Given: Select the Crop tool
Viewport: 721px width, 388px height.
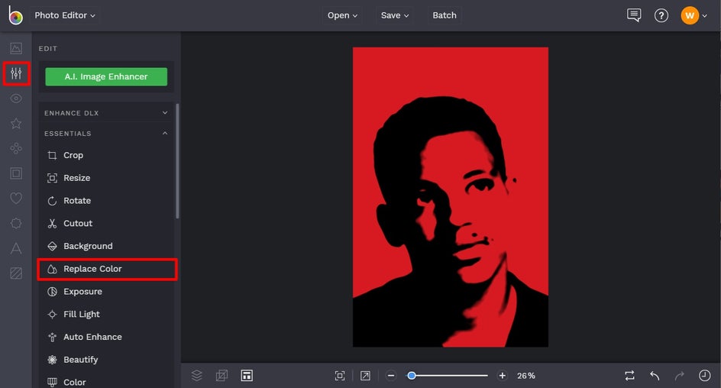Looking at the screenshot, I should (x=106, y=155).
